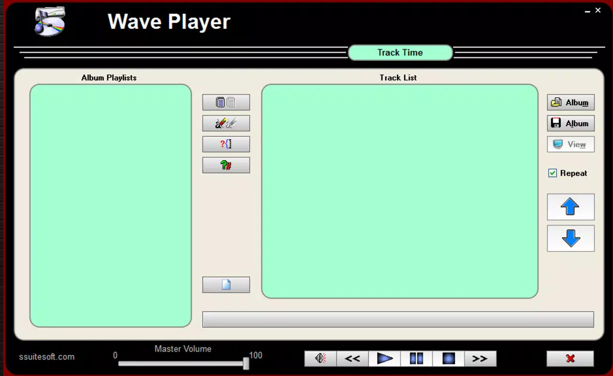Click the red question mark brace button
The width and height of the screenshot is (613, 376).
(x=226, y=144)
